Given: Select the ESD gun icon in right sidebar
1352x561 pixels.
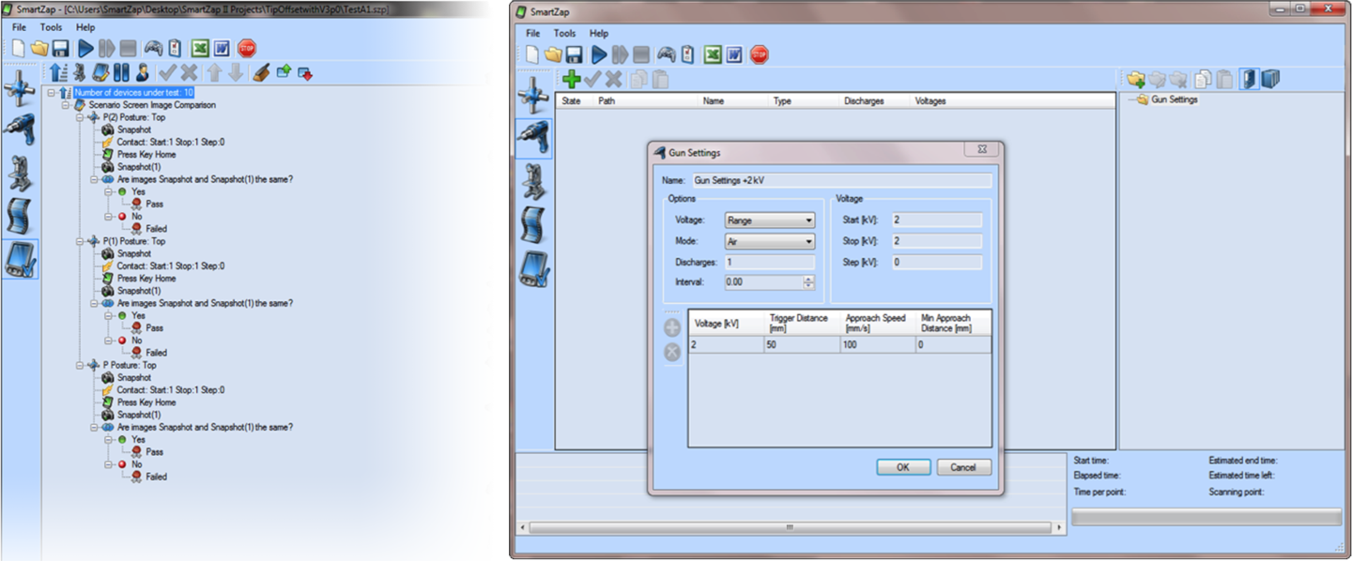Looking at the screenshot, I should (535, 138).
